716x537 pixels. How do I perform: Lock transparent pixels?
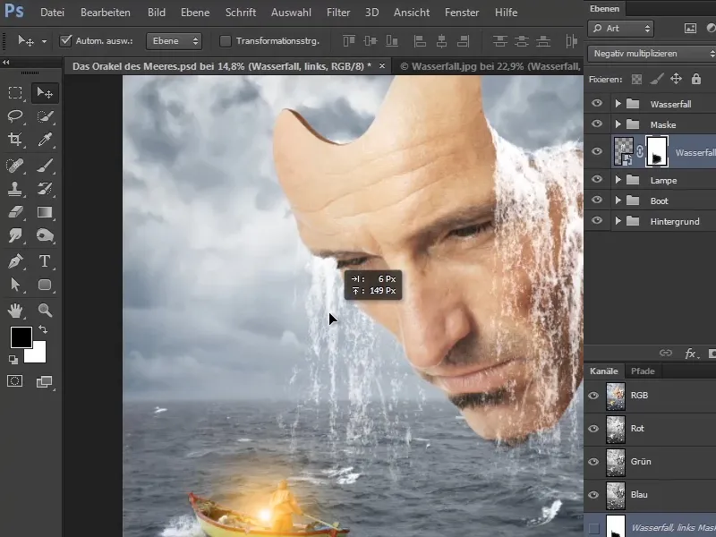[636, 80]
